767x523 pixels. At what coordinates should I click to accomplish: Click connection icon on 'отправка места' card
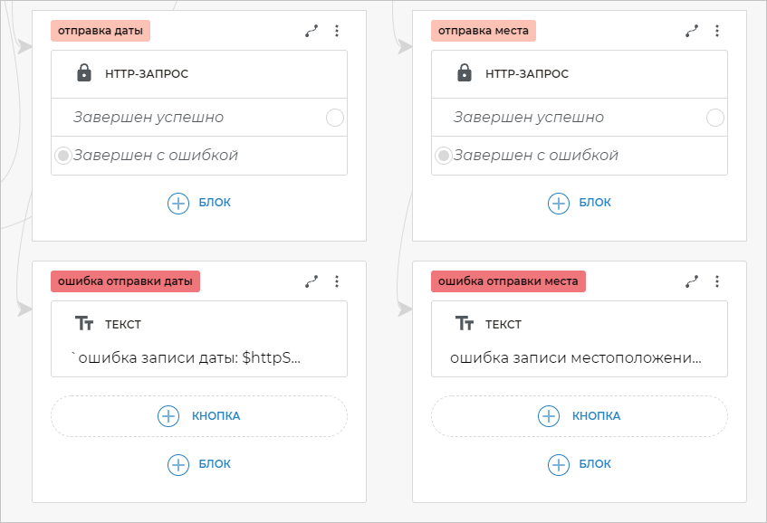pos(693,31)
